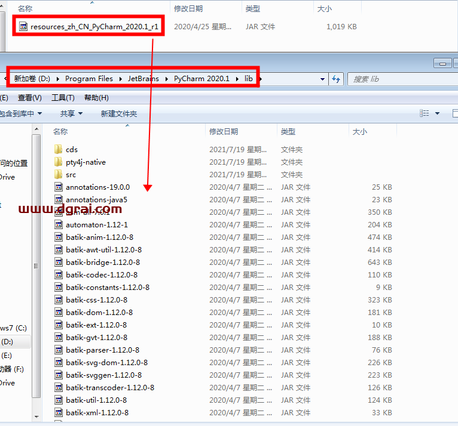
Task: Select the (D:) drive in navigation pane
Action: pos(14,341)
